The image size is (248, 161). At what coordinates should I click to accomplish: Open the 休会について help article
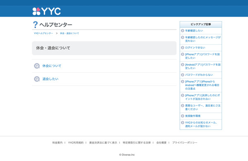click(52, 66)
